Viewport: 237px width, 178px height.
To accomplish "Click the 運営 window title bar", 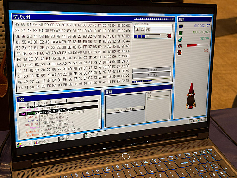I will (138, 90).
